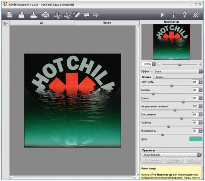Click the Высота value field showing 20
Image resolution: width=205 pixels, height=181 pixels.
click(x=195, y=90)
